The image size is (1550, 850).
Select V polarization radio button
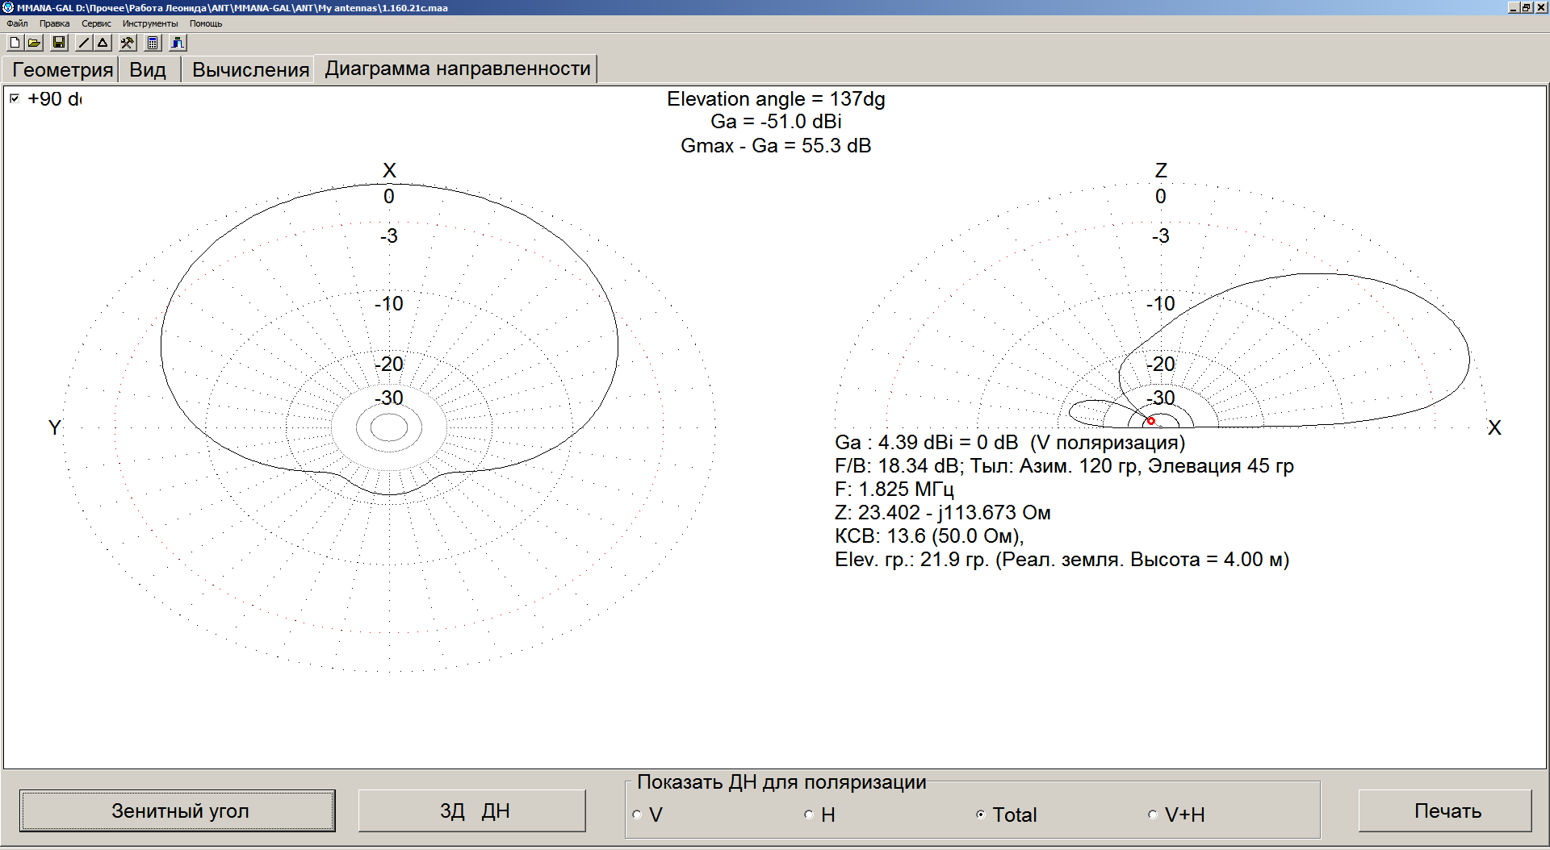point(638,815)
